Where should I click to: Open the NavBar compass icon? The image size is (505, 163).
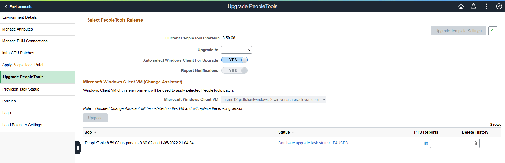coord(499,6)
